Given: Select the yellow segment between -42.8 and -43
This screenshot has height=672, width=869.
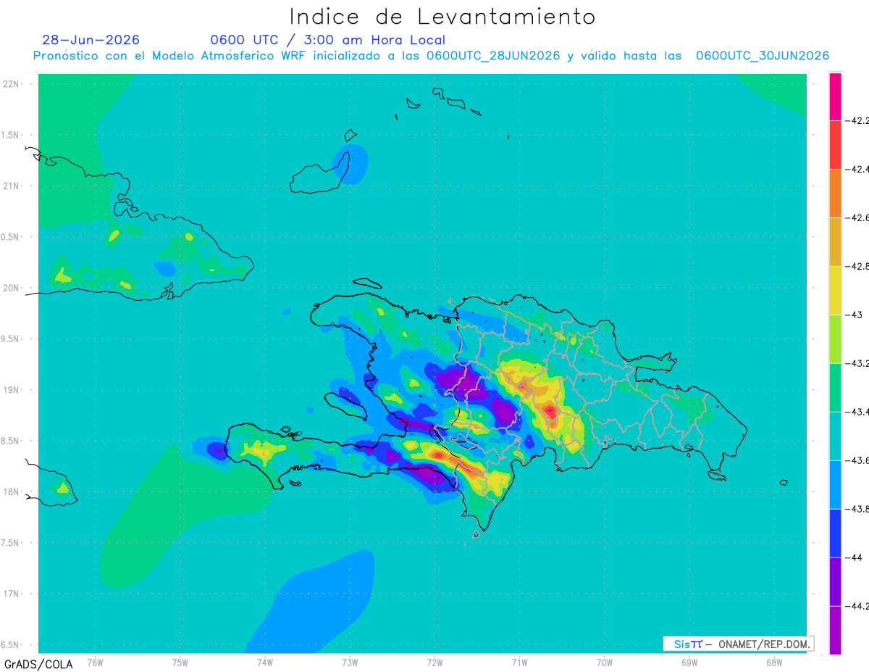Looking at the screenshot, I should [835, 291].
